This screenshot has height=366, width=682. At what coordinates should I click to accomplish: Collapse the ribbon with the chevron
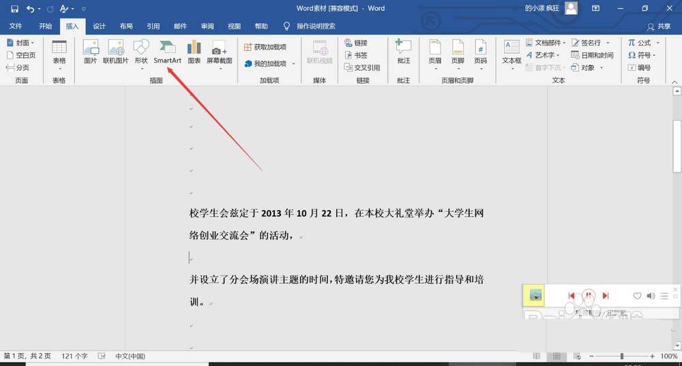(674, 82)
